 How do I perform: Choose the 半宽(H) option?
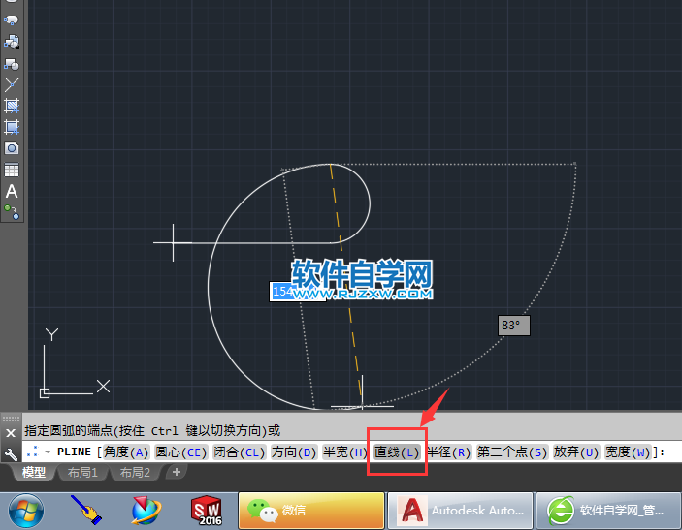pos(345,452)
